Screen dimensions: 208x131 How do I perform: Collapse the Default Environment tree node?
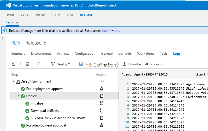(14, 81)
